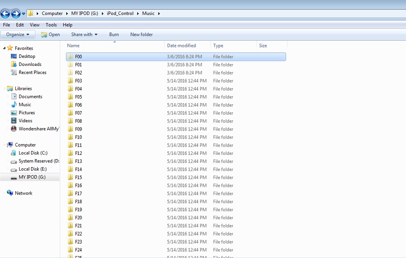Collapse the Libraries tree group
This screenshot has height=258, width=406.
[x=4, y=88]
